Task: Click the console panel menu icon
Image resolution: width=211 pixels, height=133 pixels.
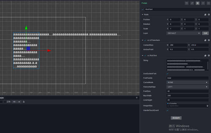Action: pyautogui.click(x=137, y=98)
